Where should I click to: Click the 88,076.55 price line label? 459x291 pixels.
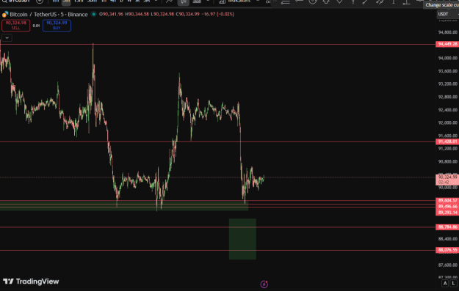(x=447, y=250)
